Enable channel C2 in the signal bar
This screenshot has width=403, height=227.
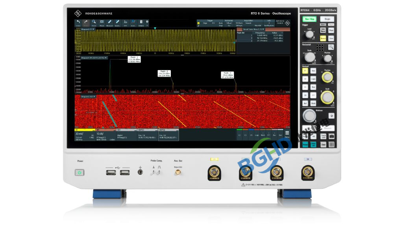pyautogui.click(x=239, y=135)
